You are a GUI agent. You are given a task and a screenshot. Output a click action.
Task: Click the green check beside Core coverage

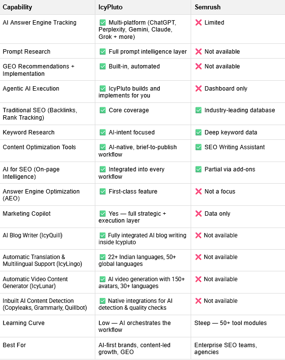103,110
